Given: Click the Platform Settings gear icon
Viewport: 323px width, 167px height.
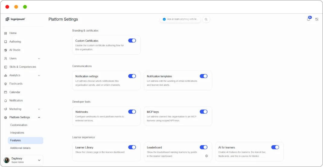Looking at the screenshot, I should coord(5,117).
